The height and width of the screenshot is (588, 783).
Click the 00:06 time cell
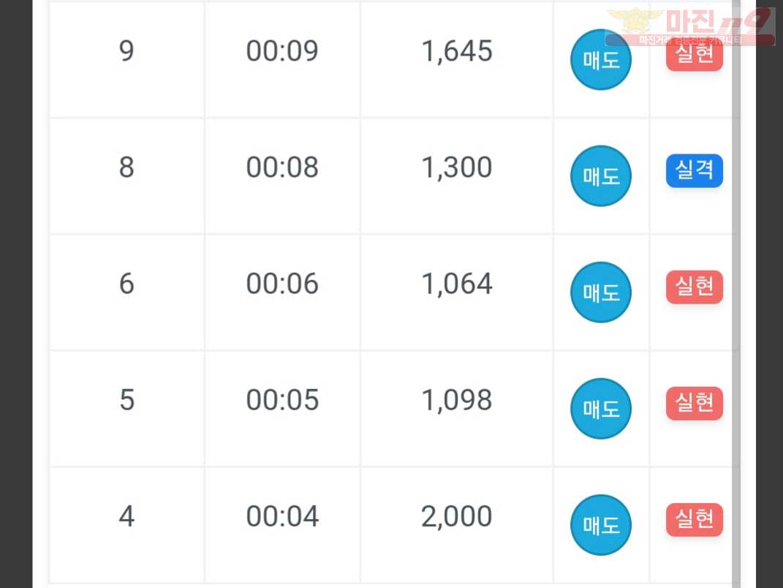(x=282, y=293)
